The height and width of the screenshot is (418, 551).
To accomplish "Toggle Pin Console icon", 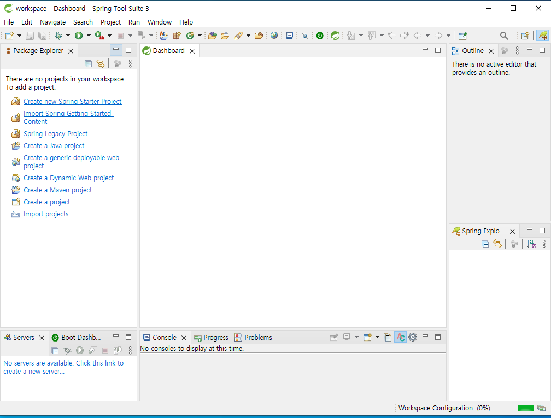I will tap(334, 337).
